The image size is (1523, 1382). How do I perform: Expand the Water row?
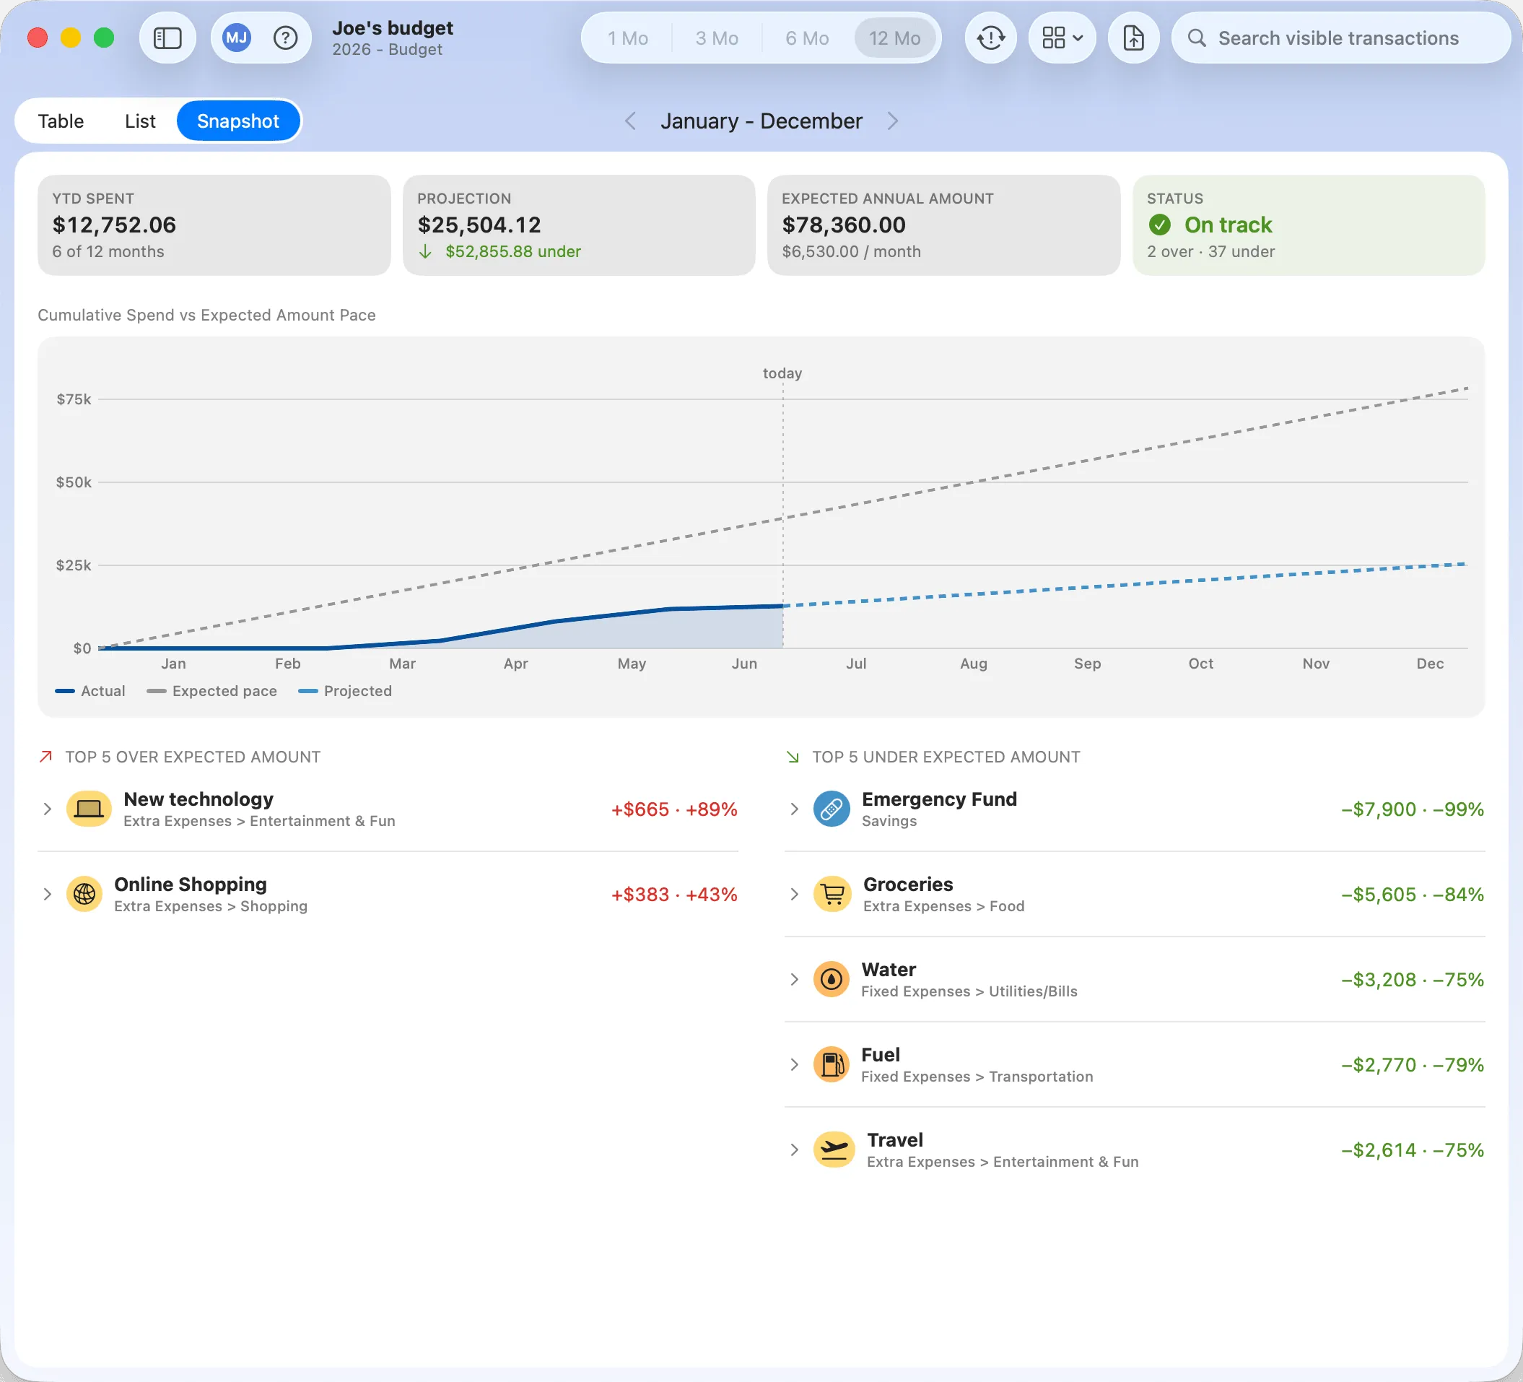[794, 980]
